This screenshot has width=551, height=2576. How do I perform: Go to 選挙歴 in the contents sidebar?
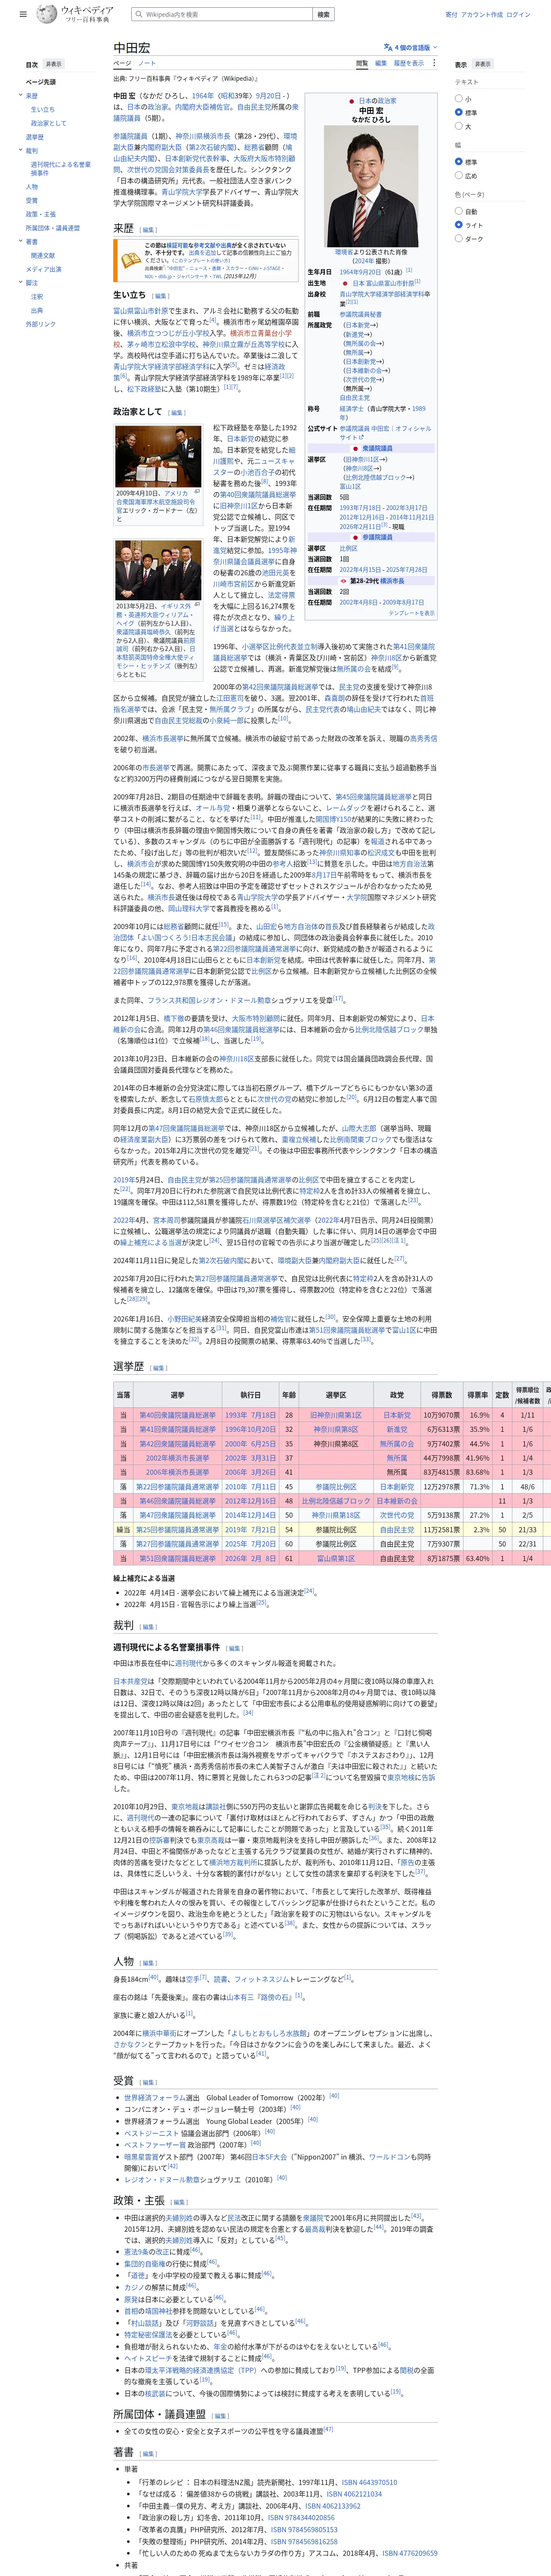[35, 137]
